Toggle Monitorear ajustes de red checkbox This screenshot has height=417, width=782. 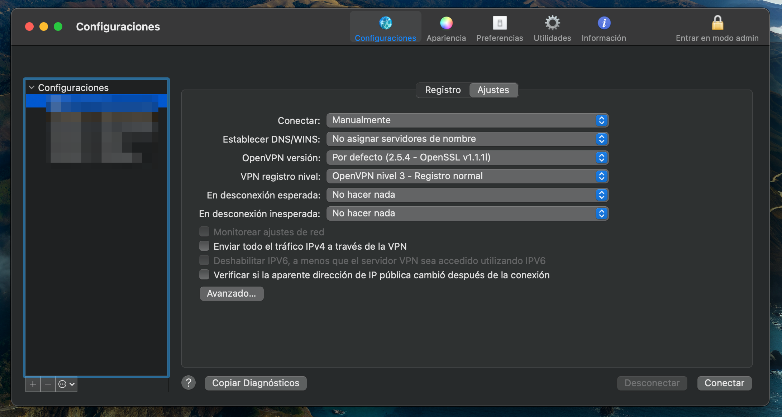click(x=204, y=232)
